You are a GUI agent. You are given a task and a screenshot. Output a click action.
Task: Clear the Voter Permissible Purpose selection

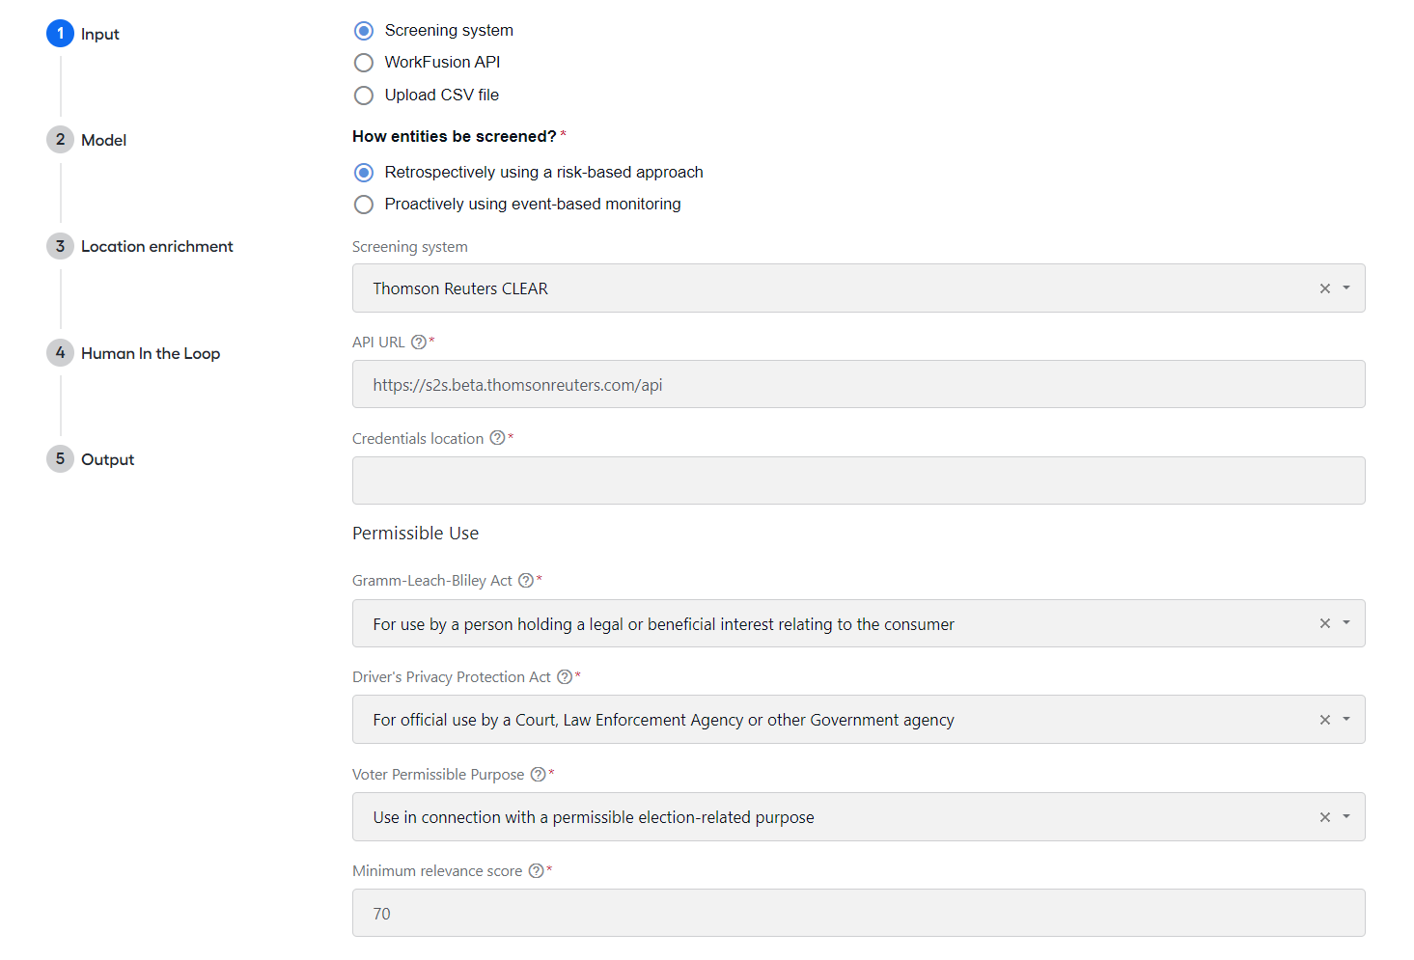pyautogui.click(x=1325, y=817)
